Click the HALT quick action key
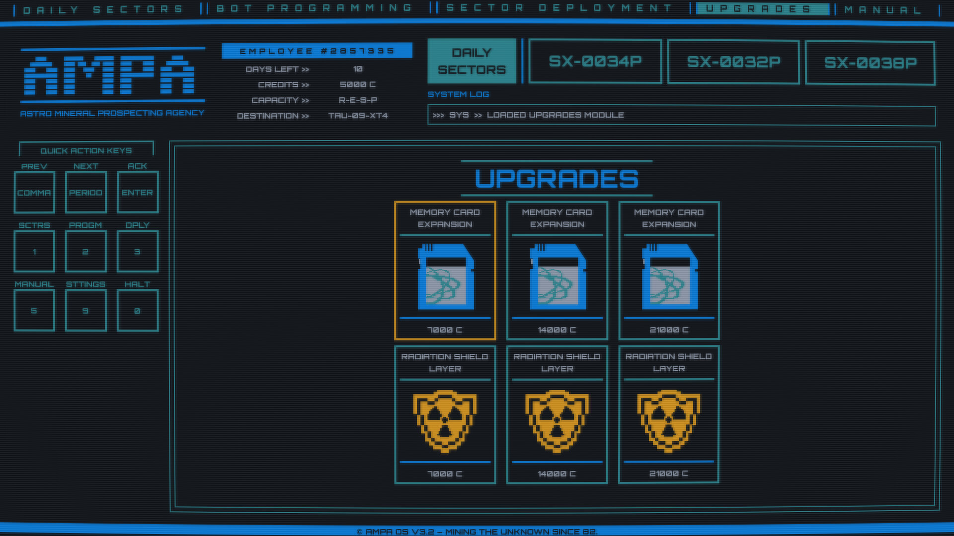This screenshot has height=536, width=954. pos(138,310)
